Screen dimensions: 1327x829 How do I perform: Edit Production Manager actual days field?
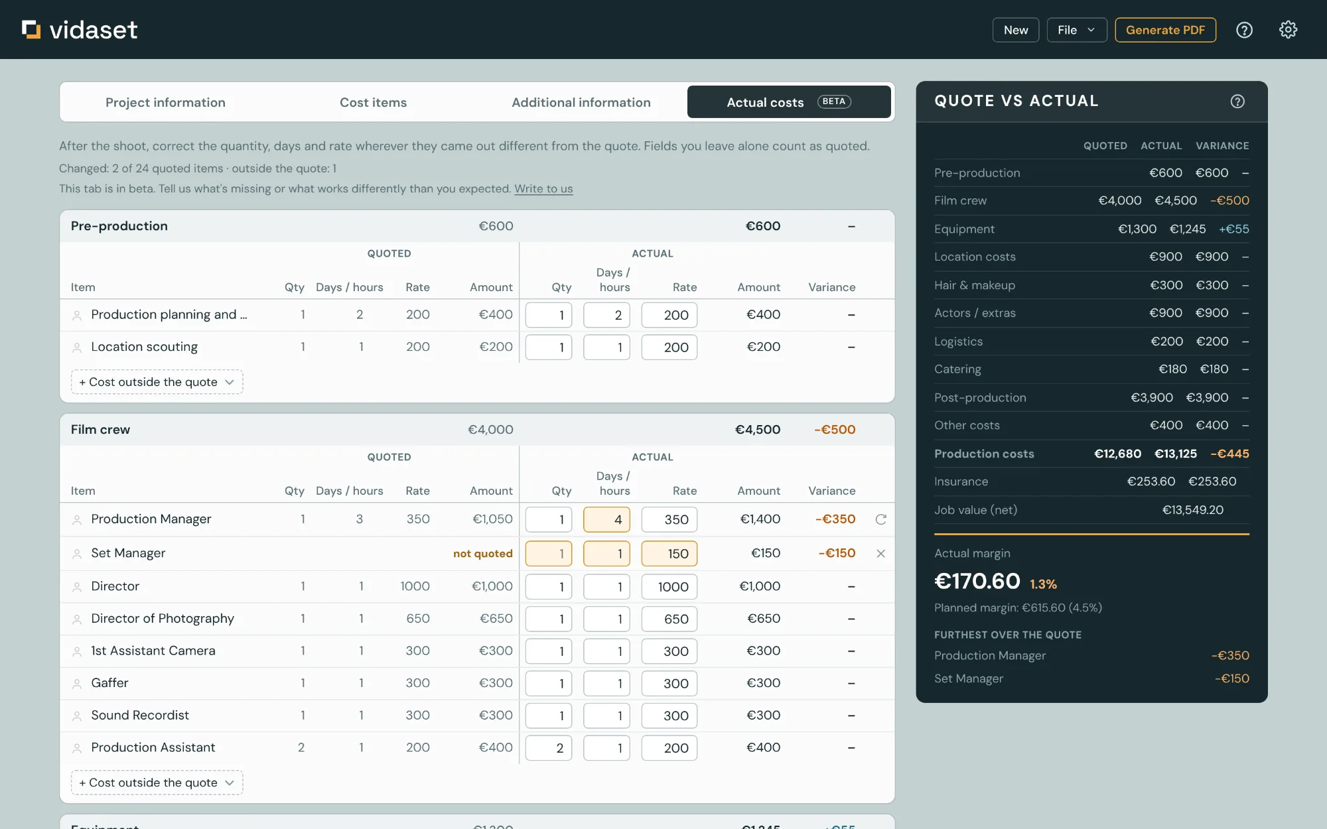[x=606, y=519]
